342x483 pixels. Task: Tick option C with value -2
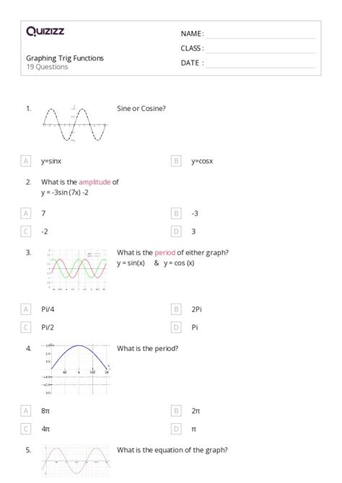pyautogui.click(x=26, y=231)
